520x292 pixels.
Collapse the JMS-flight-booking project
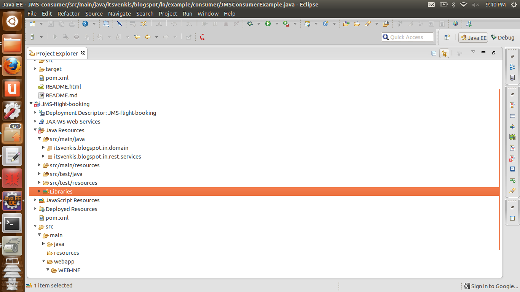[x=31, y=104]
